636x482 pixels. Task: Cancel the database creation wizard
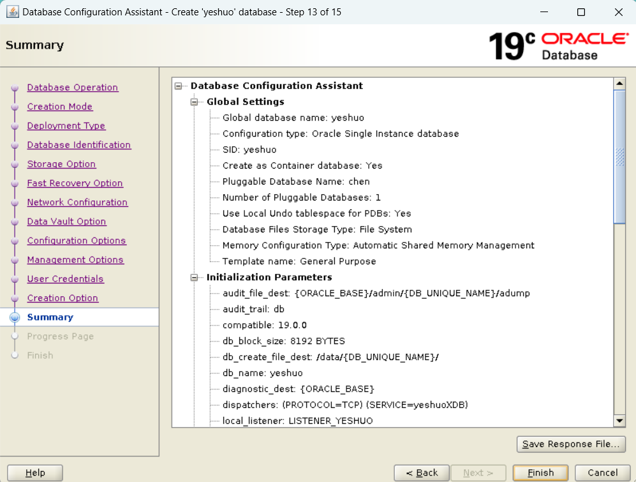pos(602,472)
